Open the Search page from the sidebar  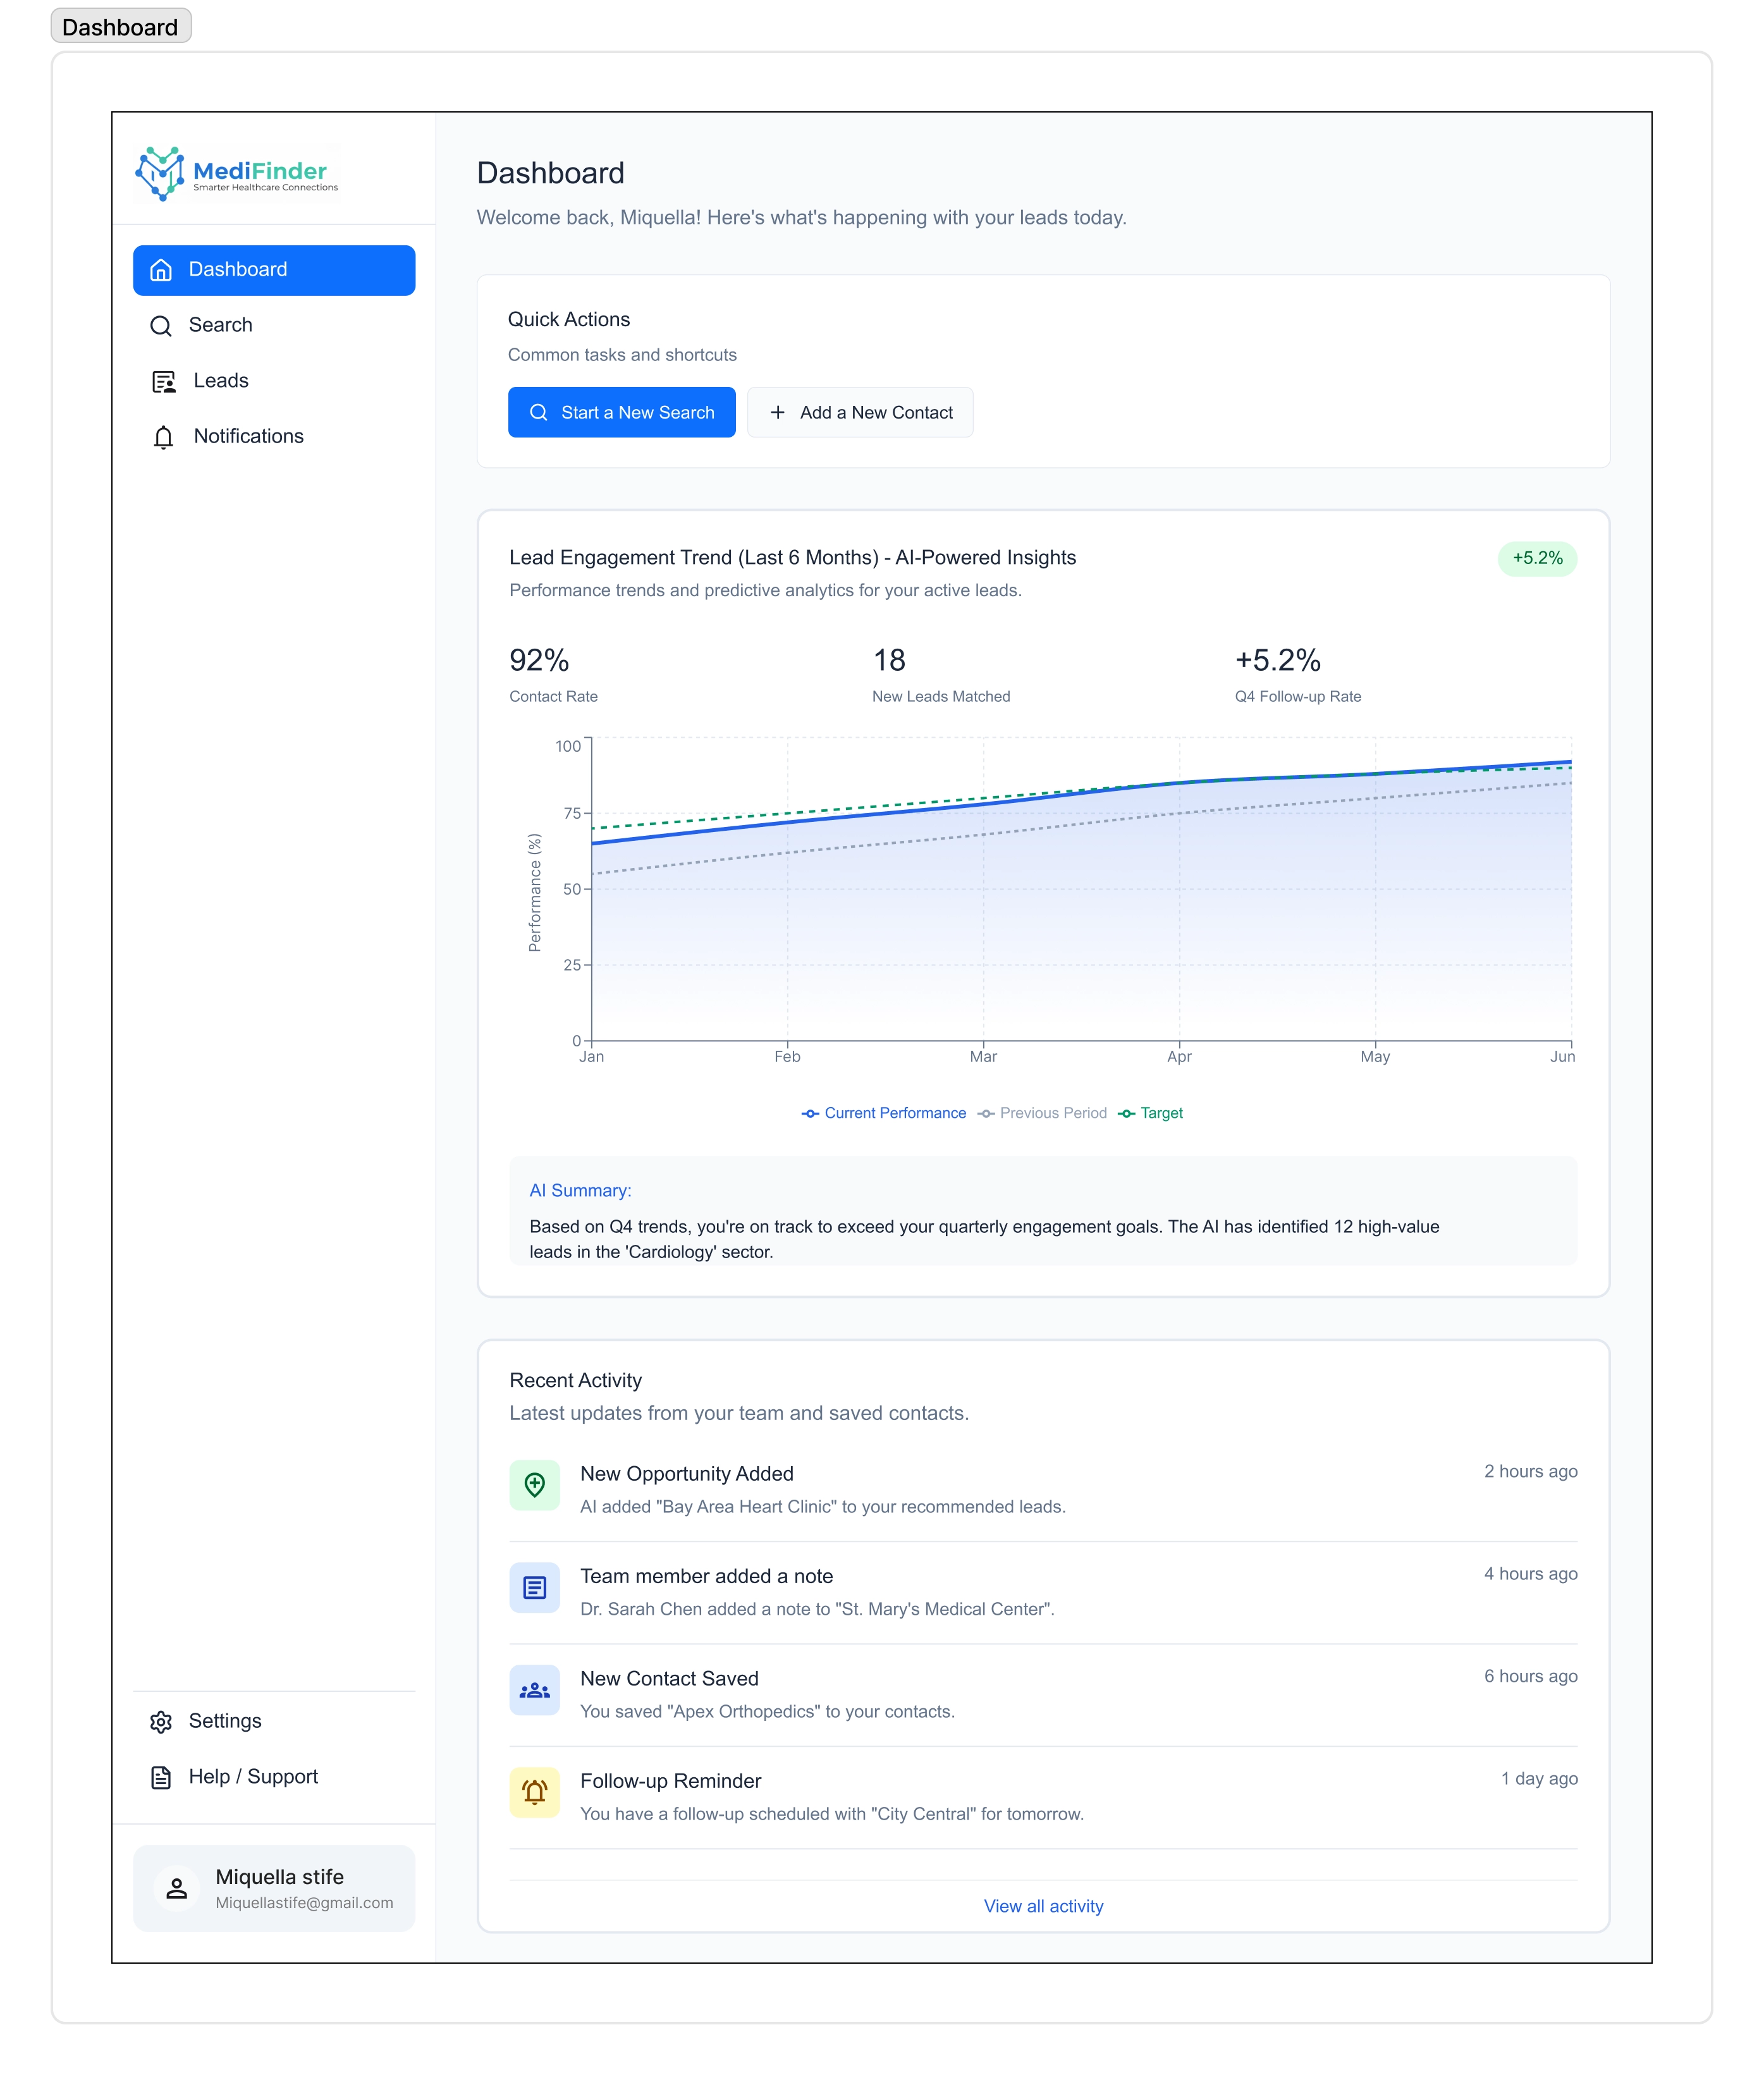pyautogui.click(x=221, y=325)
